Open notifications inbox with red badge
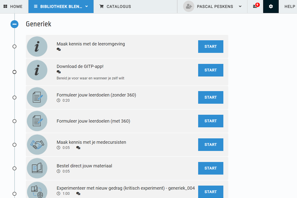Screen dimensions: 297x198 pyautogui.click(x=255, y=6)
